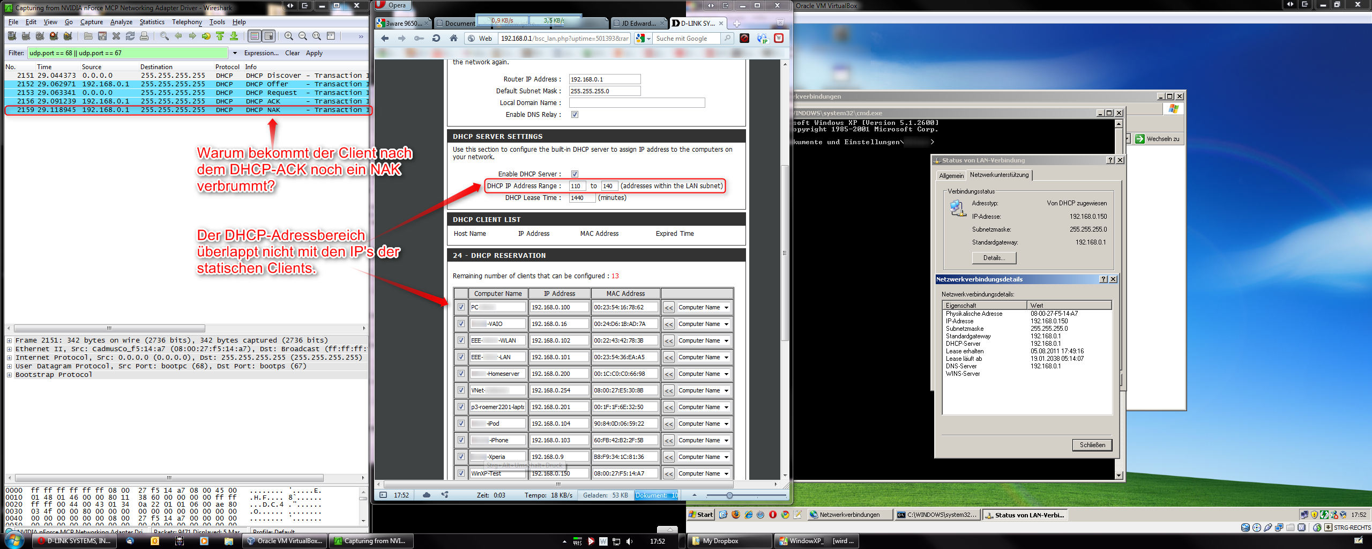
Task: Restart the running Wireshark capture
Action: tap(68, 36)
